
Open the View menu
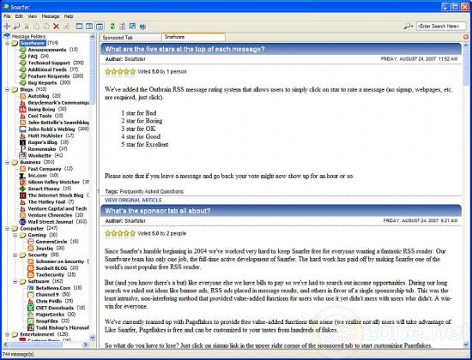[x=33, y=16]
